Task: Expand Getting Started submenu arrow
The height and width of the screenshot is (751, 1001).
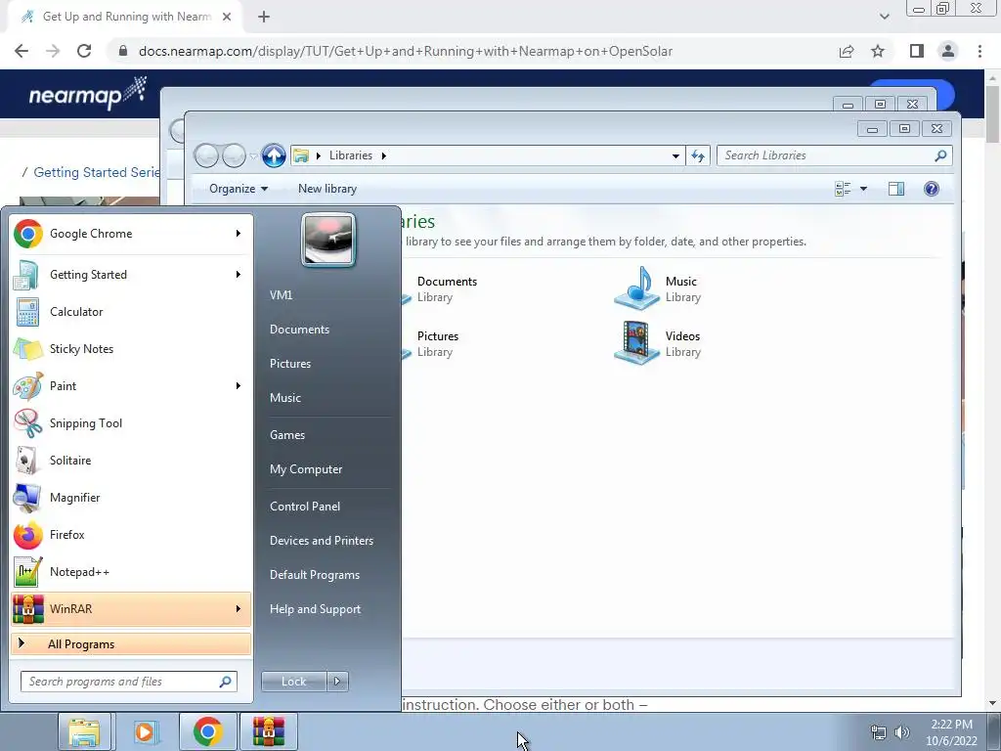Action: (x=239, y=275)
